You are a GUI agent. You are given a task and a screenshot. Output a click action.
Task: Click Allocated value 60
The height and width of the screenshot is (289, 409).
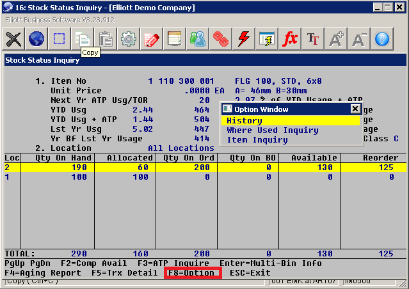[143, 168]
